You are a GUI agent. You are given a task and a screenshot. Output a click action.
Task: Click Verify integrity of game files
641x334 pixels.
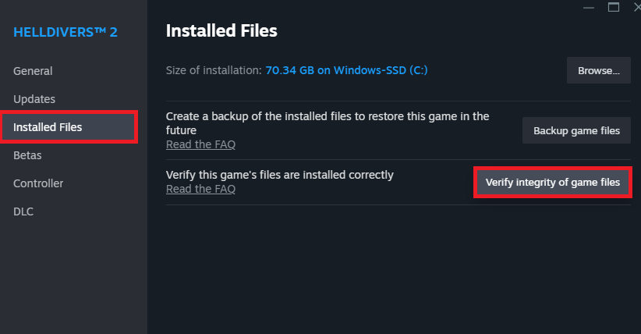(x=553, y=182)
